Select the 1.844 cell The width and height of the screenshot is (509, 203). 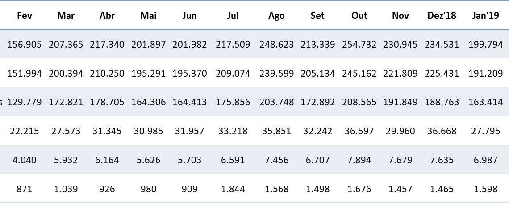coord(233,189)
